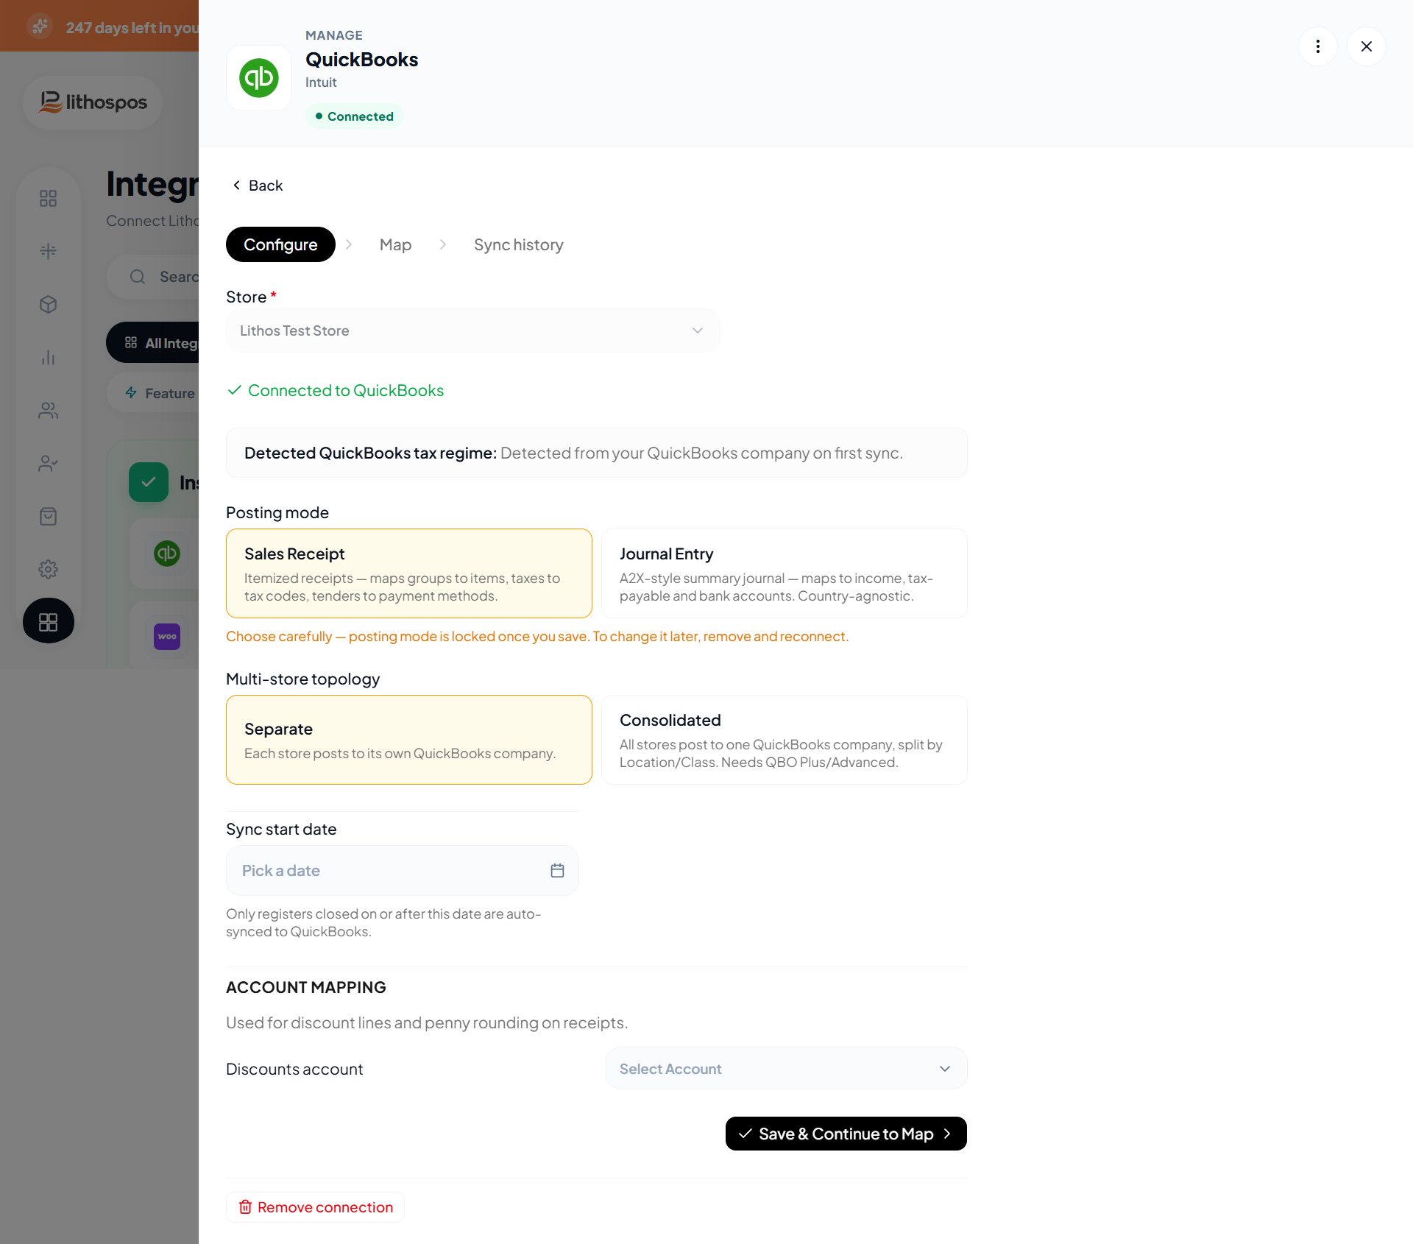This screenshot has width=1413, height=1244.
Task: Click the green checkmark Installed icon
Action: 149,482
